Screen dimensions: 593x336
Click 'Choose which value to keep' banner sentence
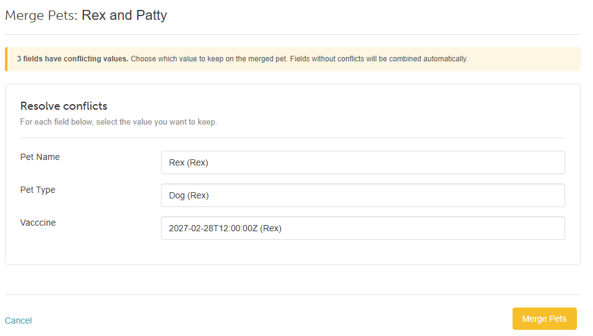click(x=209, y=59)
